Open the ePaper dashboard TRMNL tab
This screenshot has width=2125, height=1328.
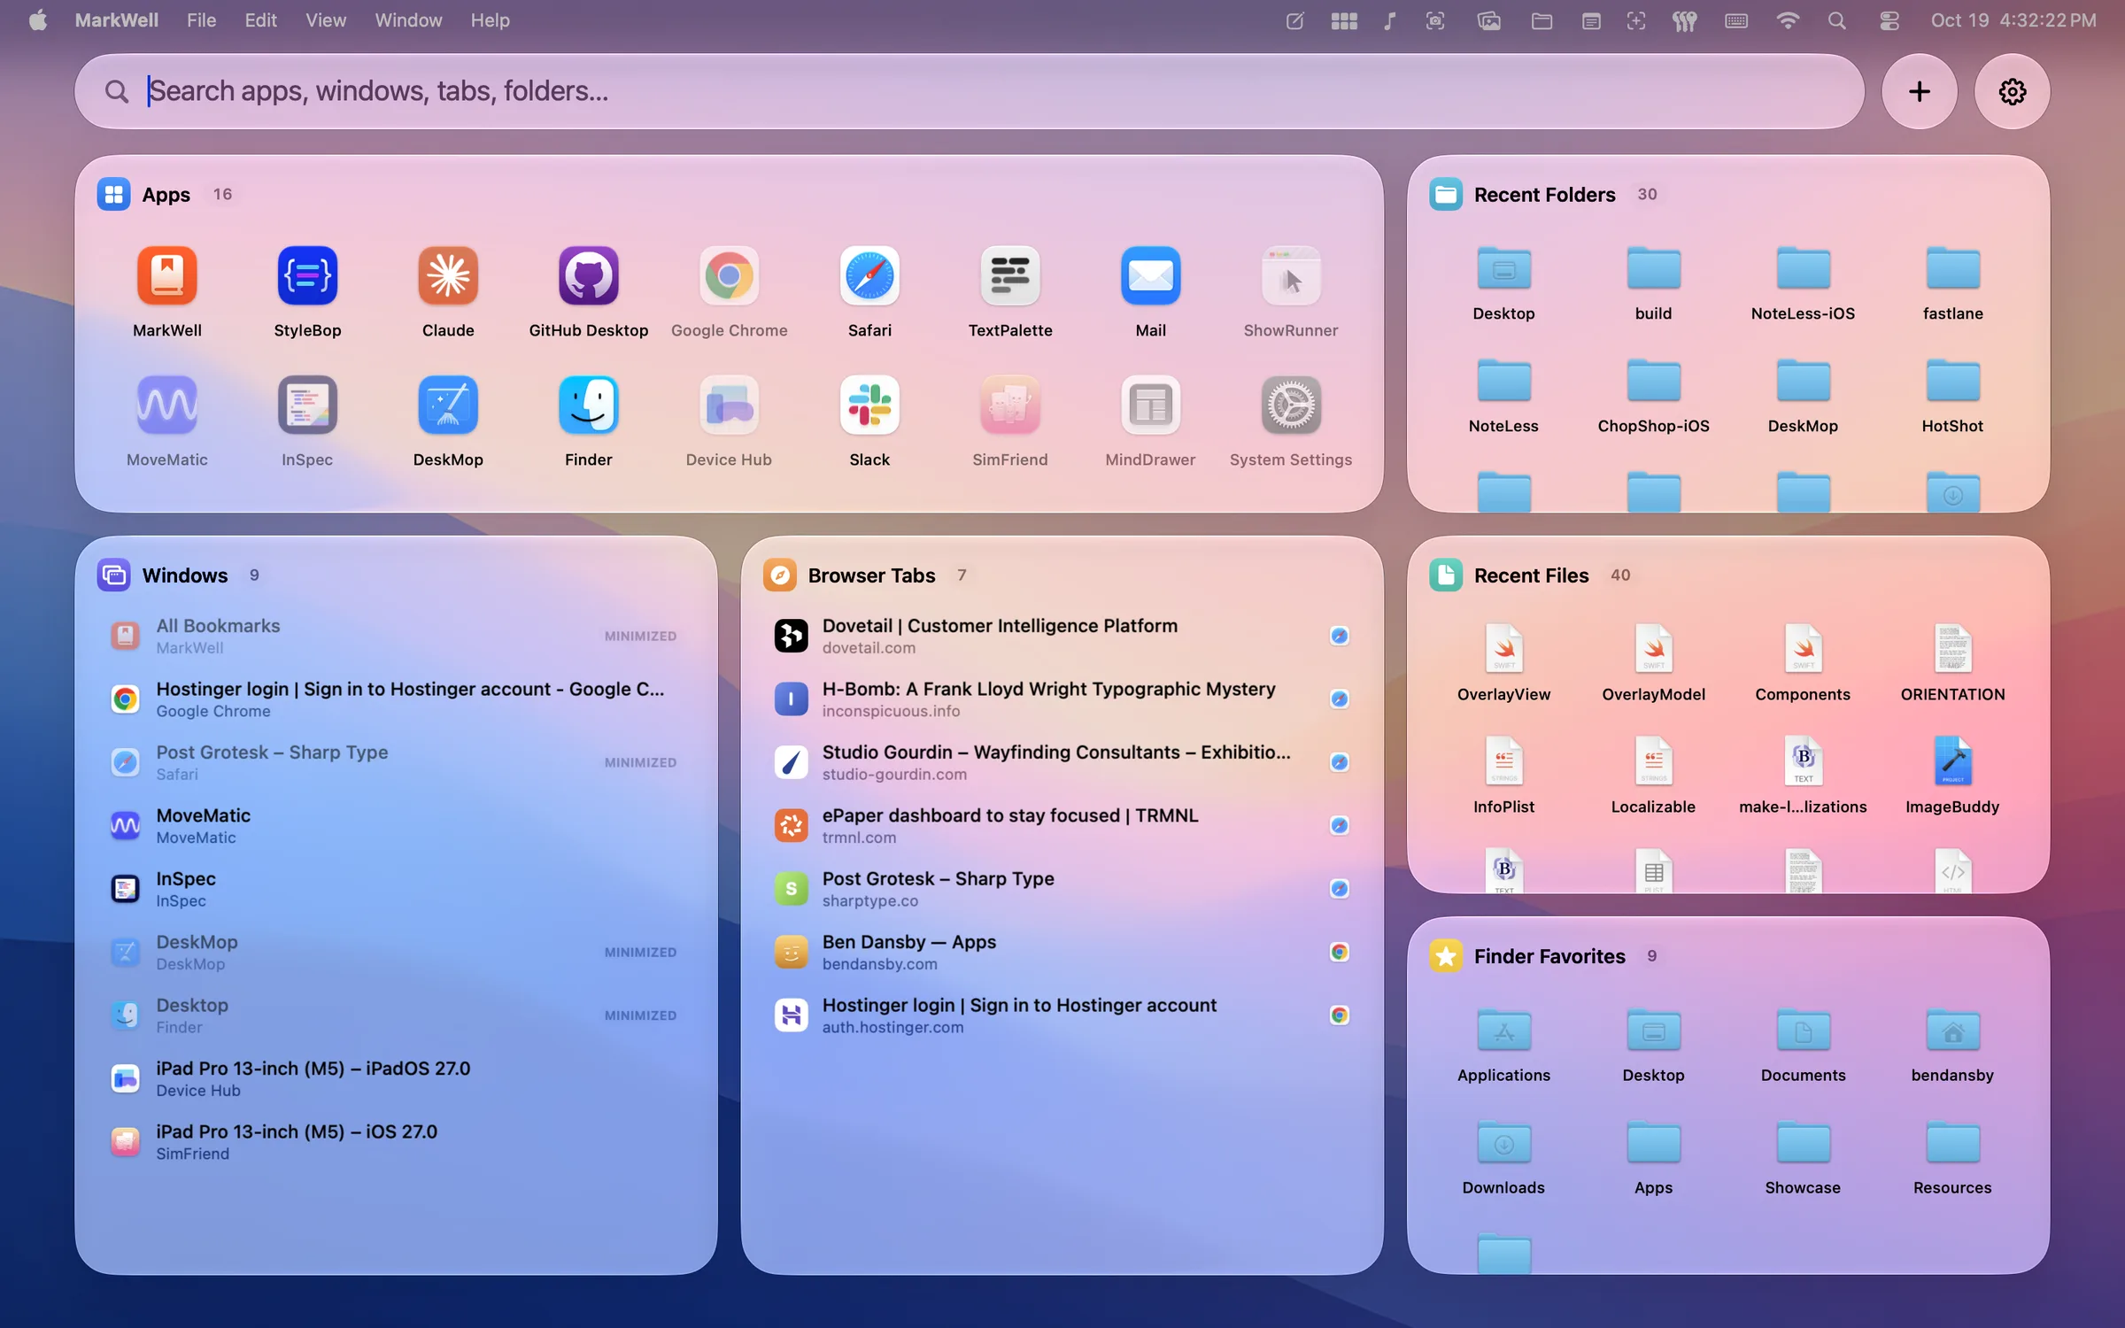[x=1062, y=825]
